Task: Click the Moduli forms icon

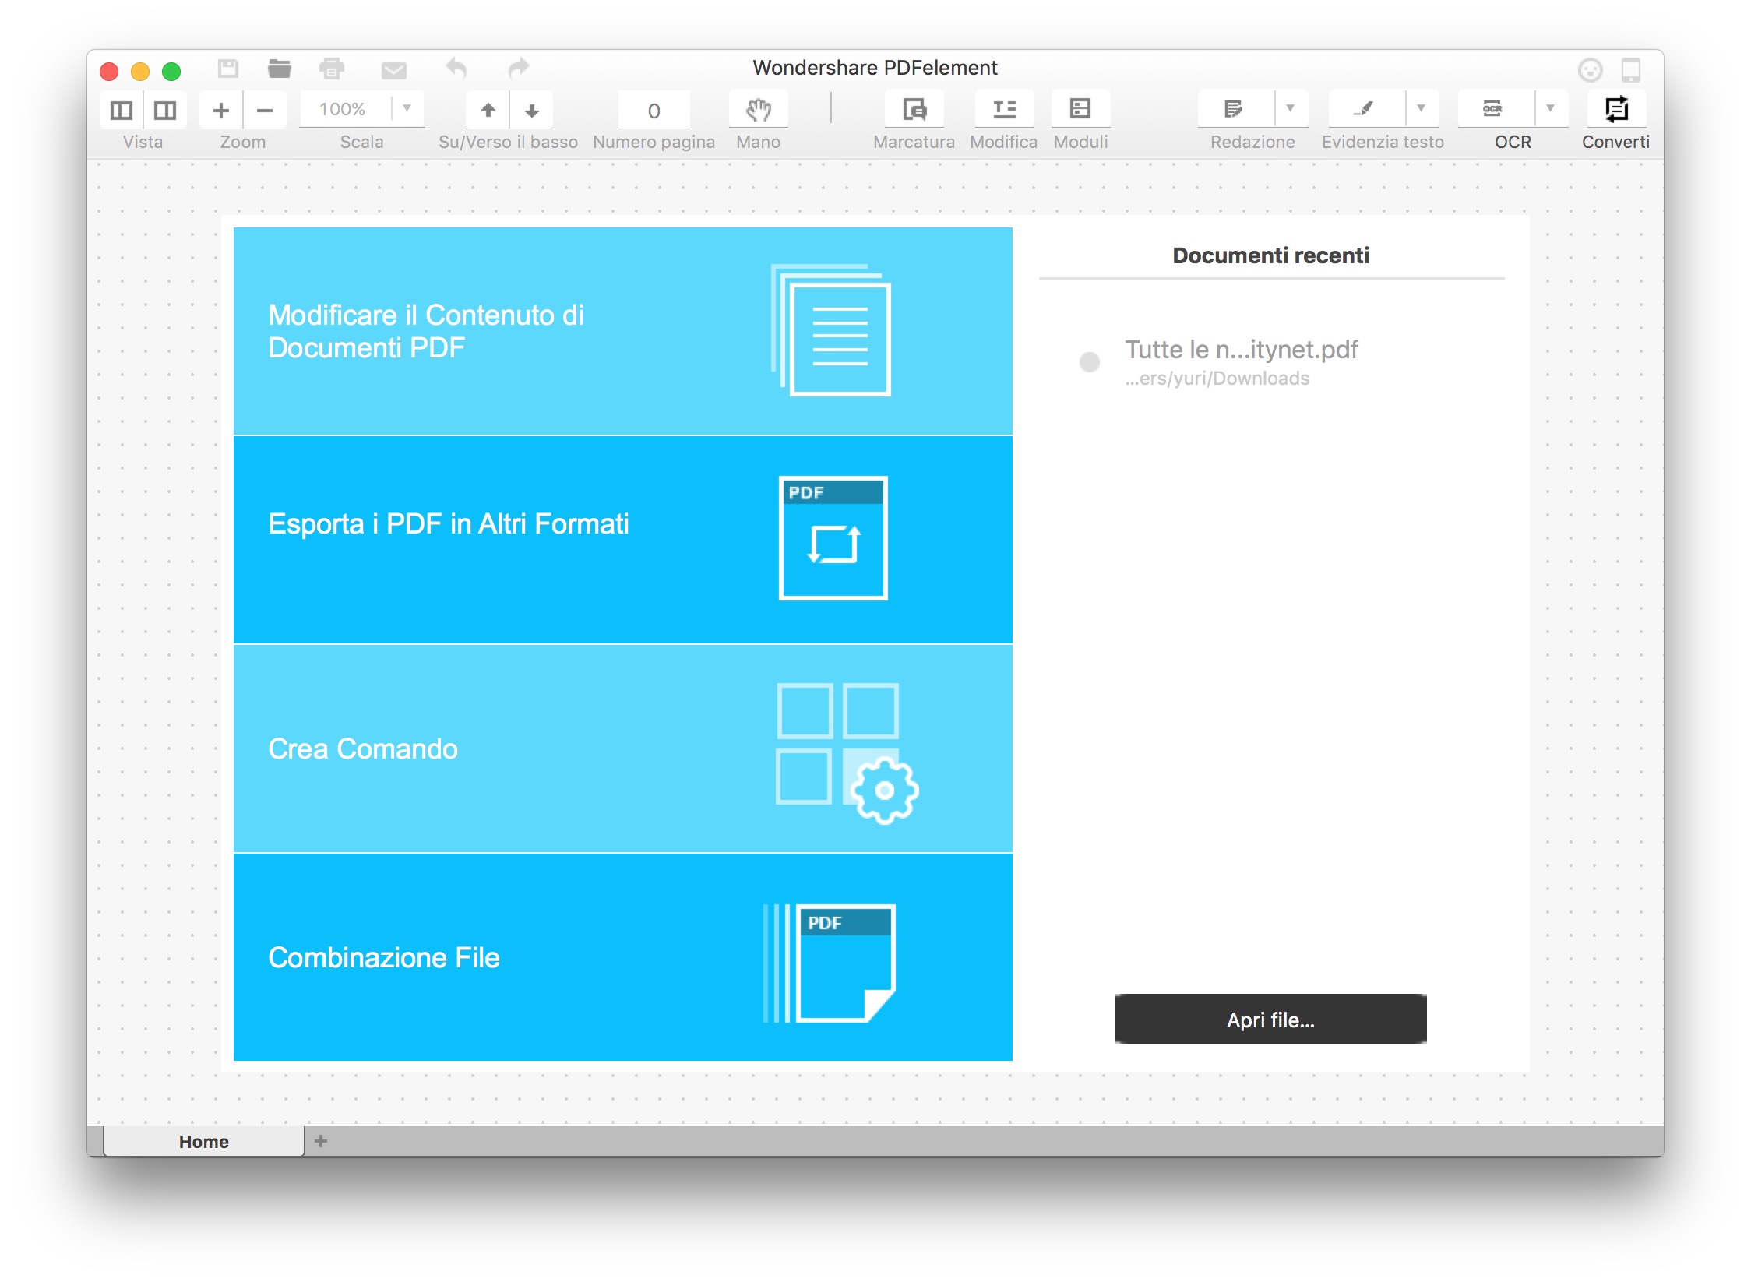Action: tap(1080, 110)
